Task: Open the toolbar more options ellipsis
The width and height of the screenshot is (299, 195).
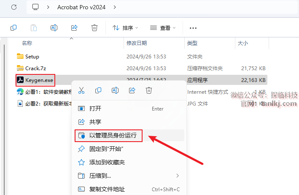Action: [193, 28]
